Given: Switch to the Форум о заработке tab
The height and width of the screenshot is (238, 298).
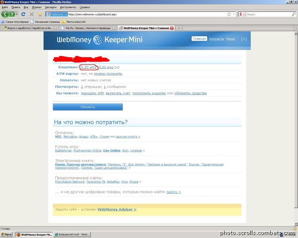Looking at the screenshot, I should [x=29, y=28].
